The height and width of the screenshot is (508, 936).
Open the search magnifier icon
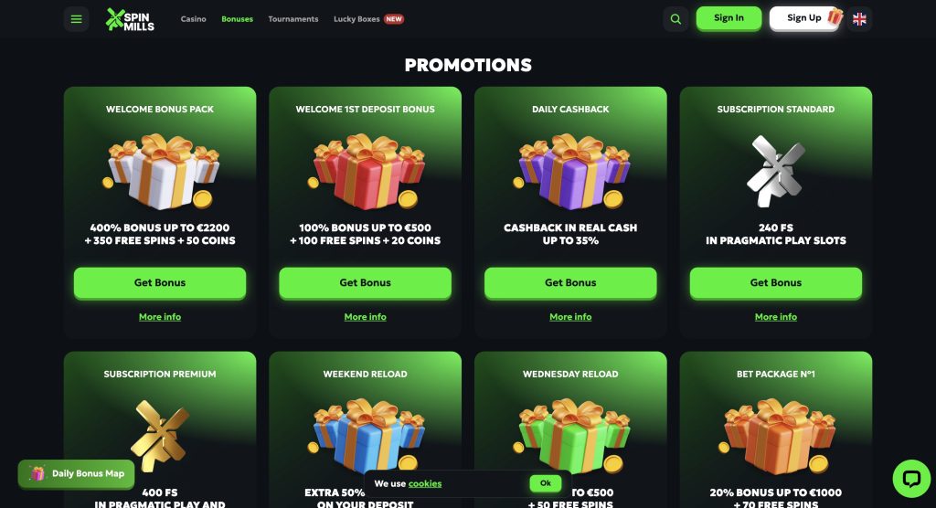675,19
